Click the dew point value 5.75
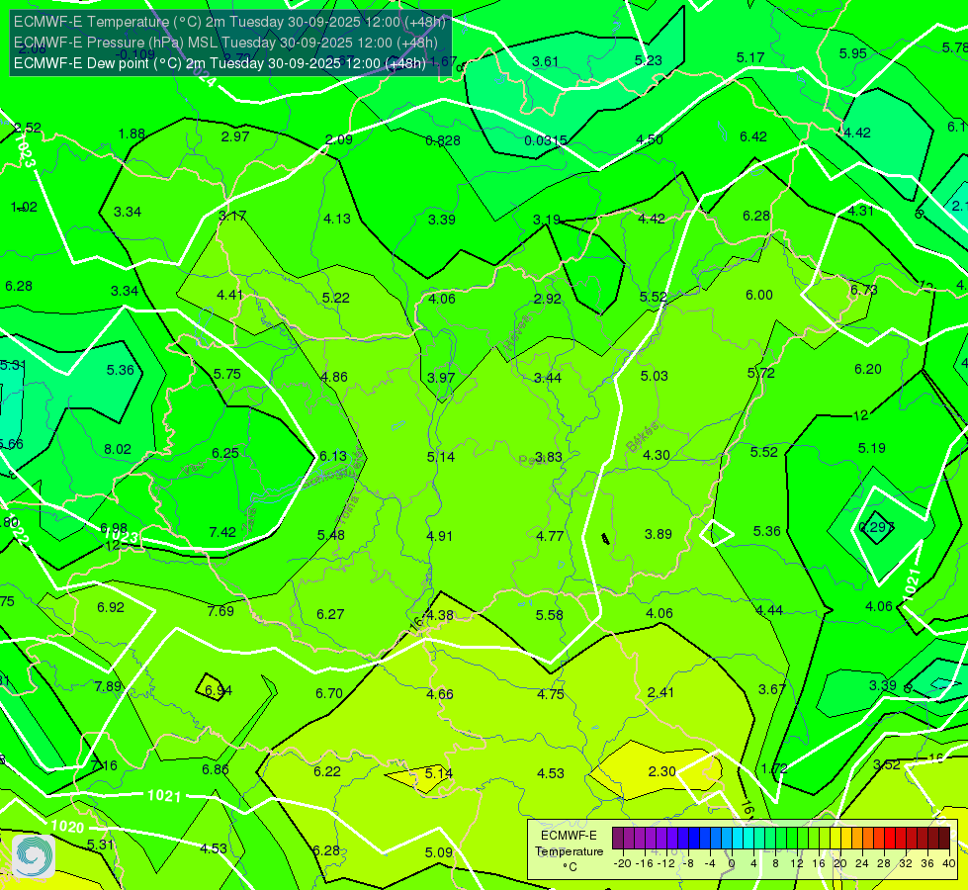Image resolution: width=968 pixels, height=890 pixels. [x=227, y=374]
